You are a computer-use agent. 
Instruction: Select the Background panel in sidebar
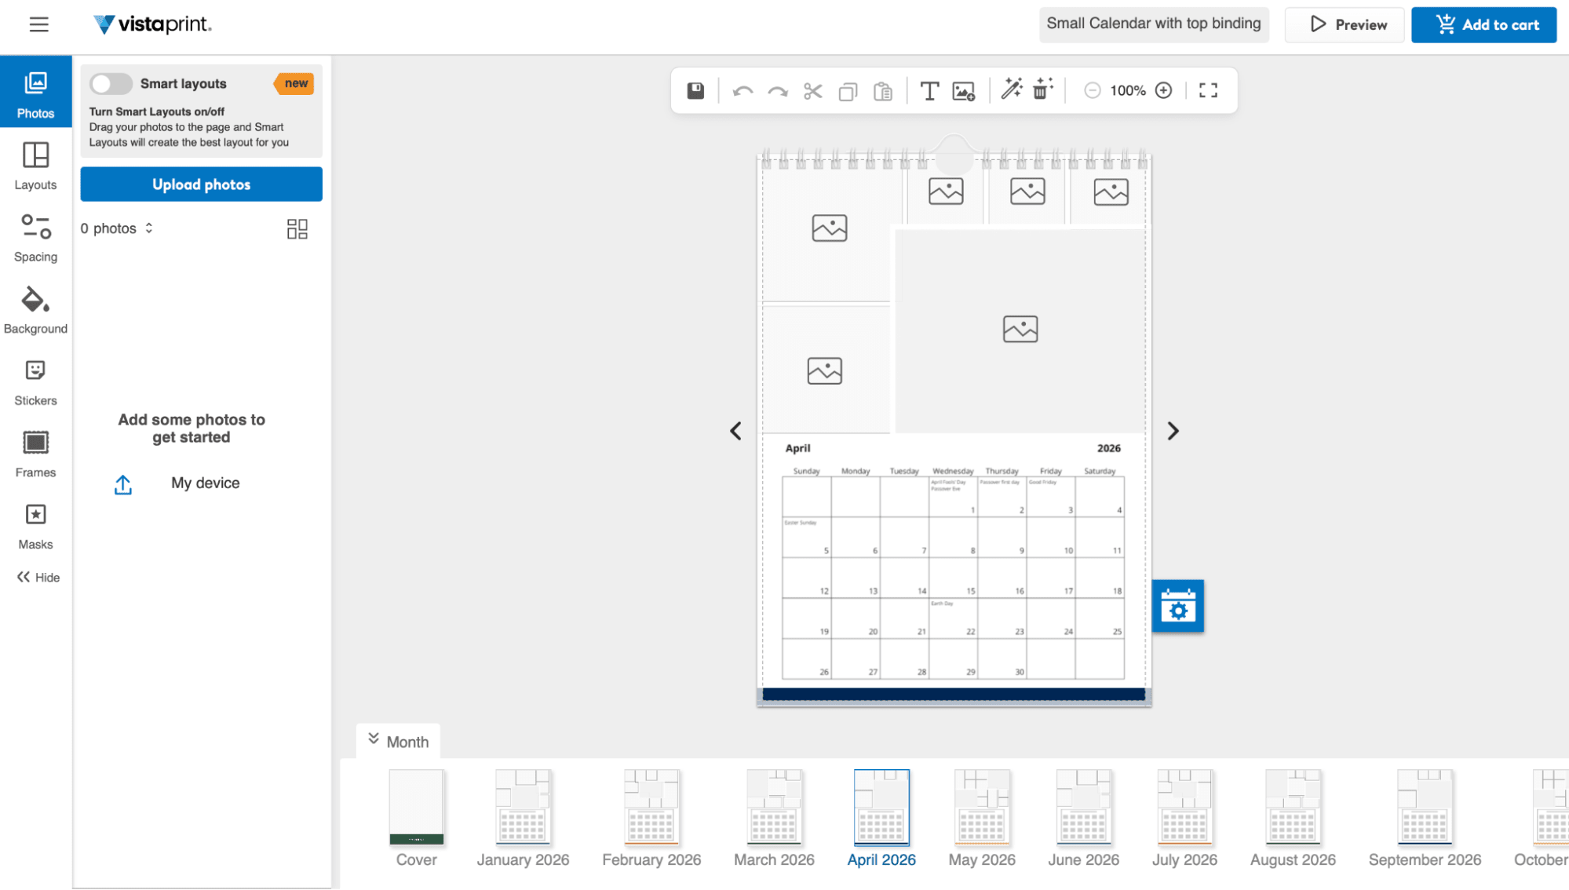click(x=35, y=308)
